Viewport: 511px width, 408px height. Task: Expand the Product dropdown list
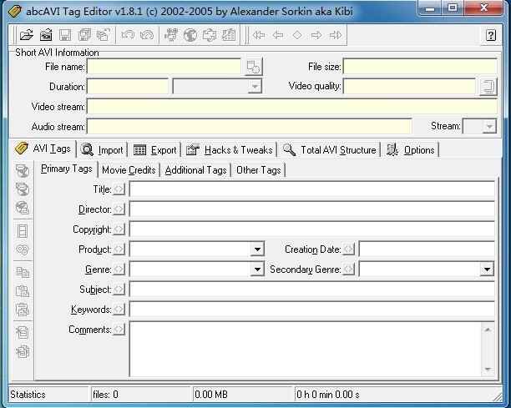pyautogui.click(x=257, y=249)
